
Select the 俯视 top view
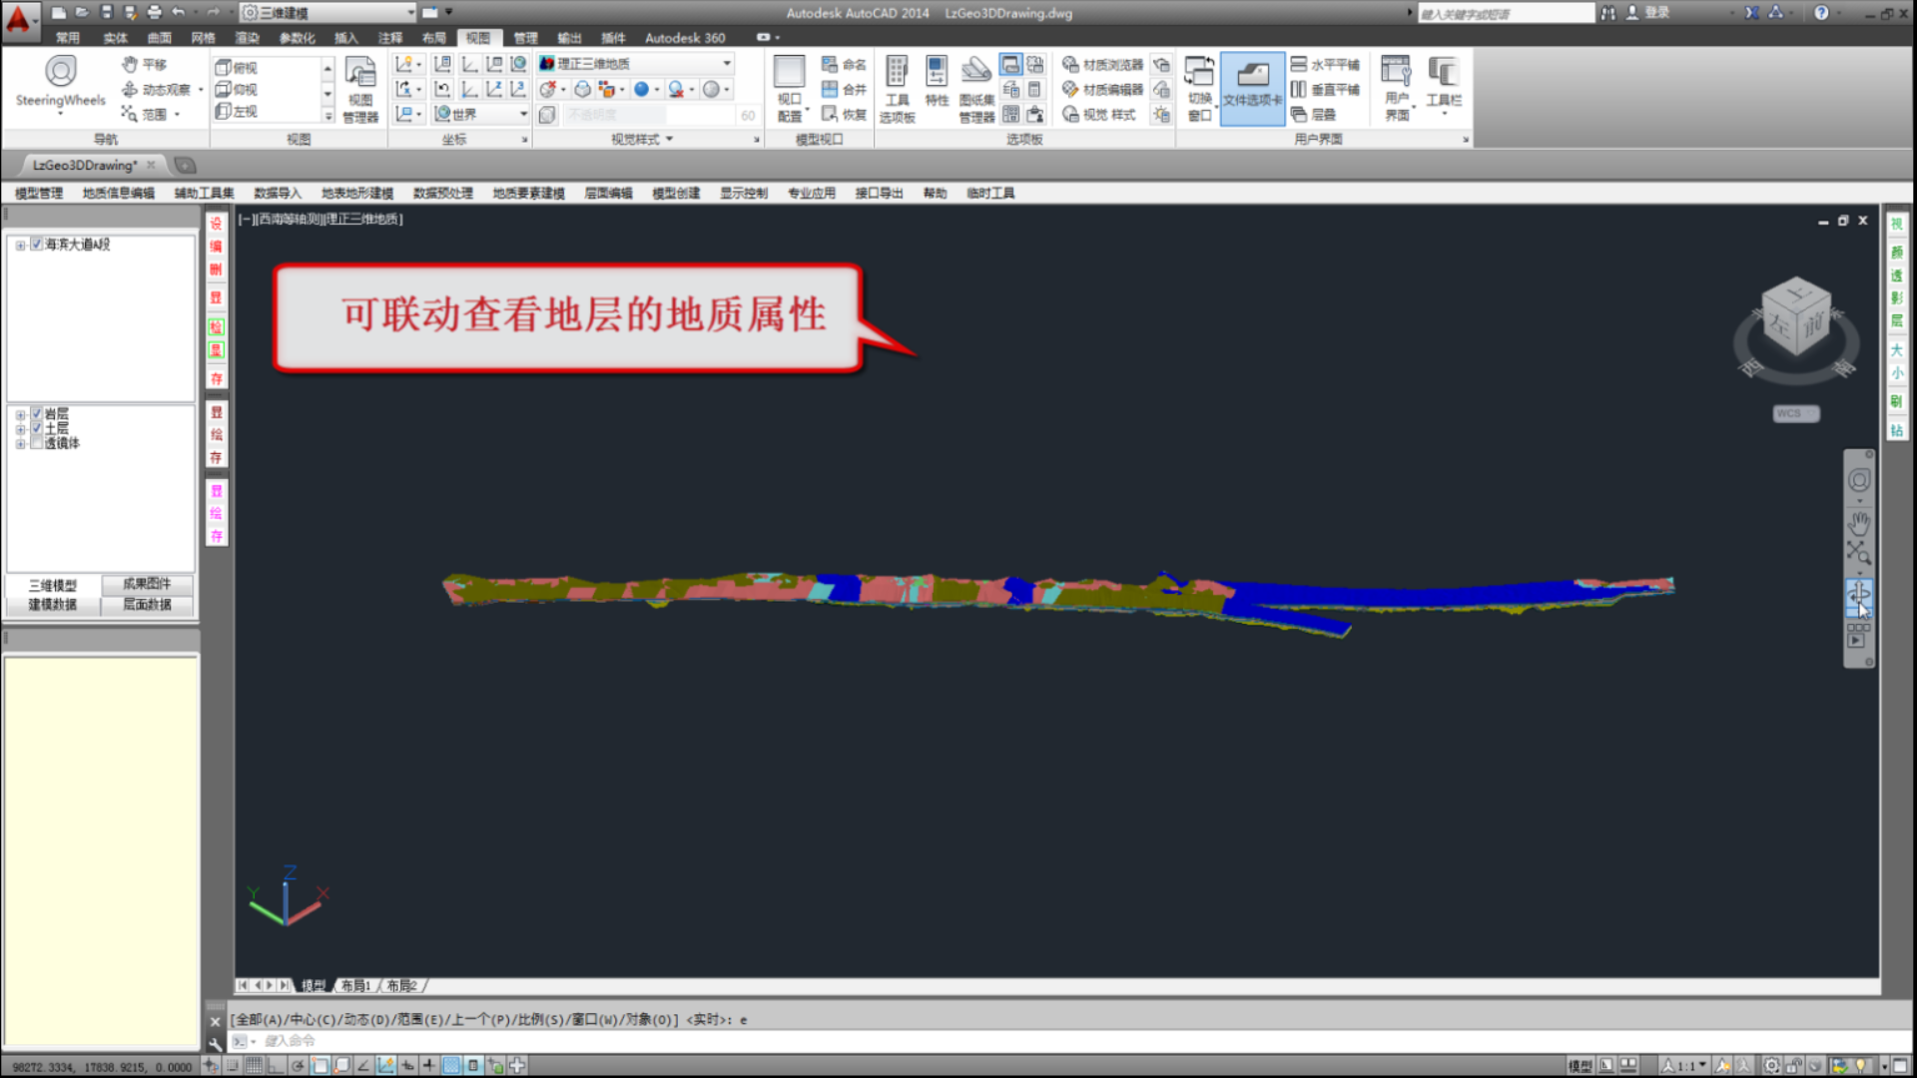[x=238, y=67]
